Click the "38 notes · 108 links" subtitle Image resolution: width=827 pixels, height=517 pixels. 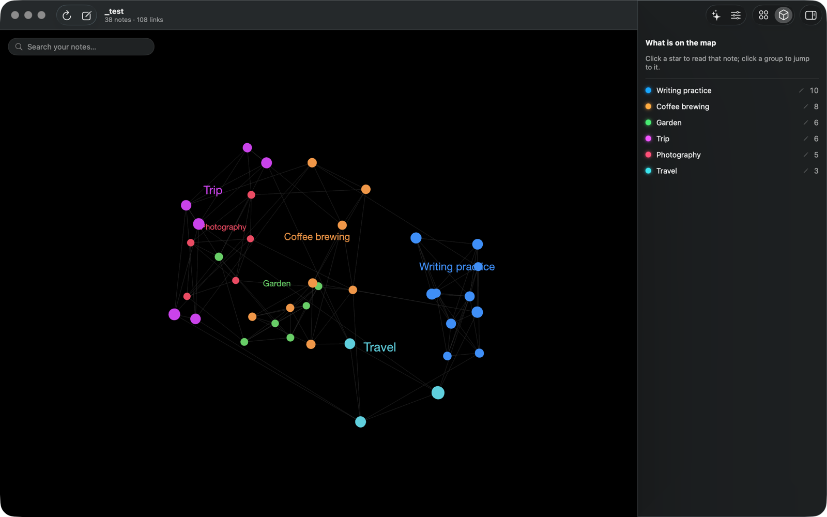click(134, 20)
